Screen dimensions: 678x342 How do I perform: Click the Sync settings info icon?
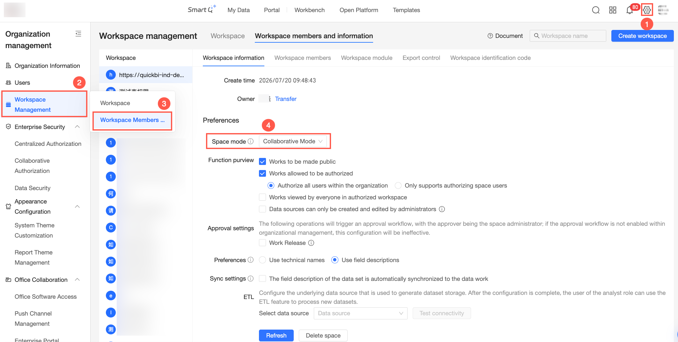pyautogui.click(x=251, y=279)
